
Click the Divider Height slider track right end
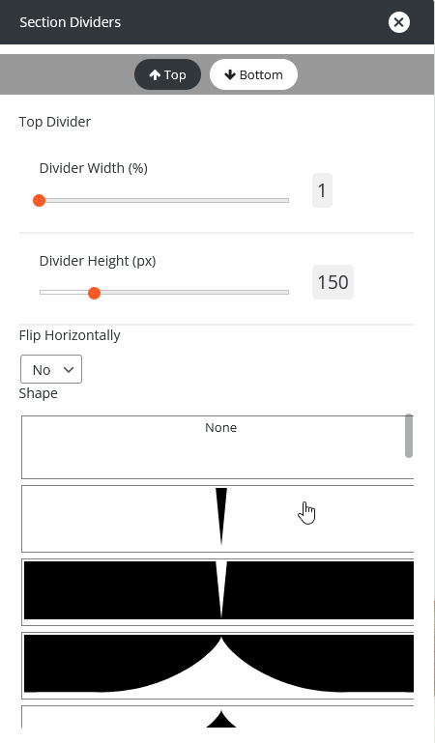click(285, 293)
